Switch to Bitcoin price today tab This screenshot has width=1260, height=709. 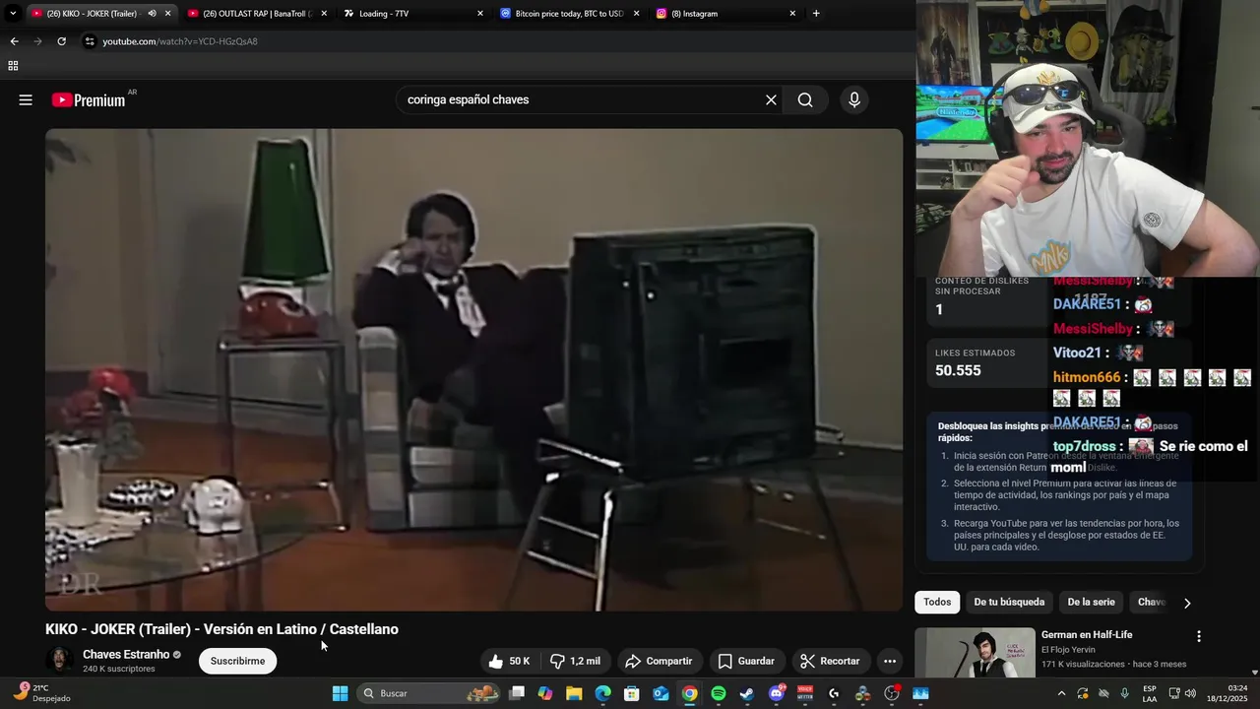pyautogui.click(x=569, y=14)
